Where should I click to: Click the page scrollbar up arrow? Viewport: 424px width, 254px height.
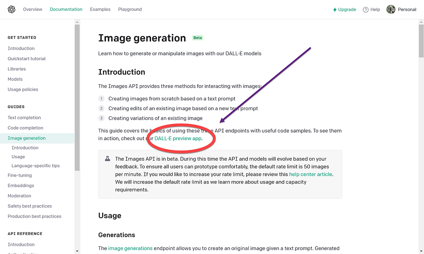(421, 22)
